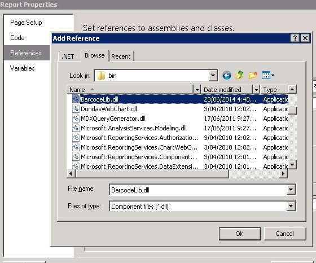The image size is (316, 263).
Task: Click the horizontal scrollbar thumb
Action: (152, 173)
